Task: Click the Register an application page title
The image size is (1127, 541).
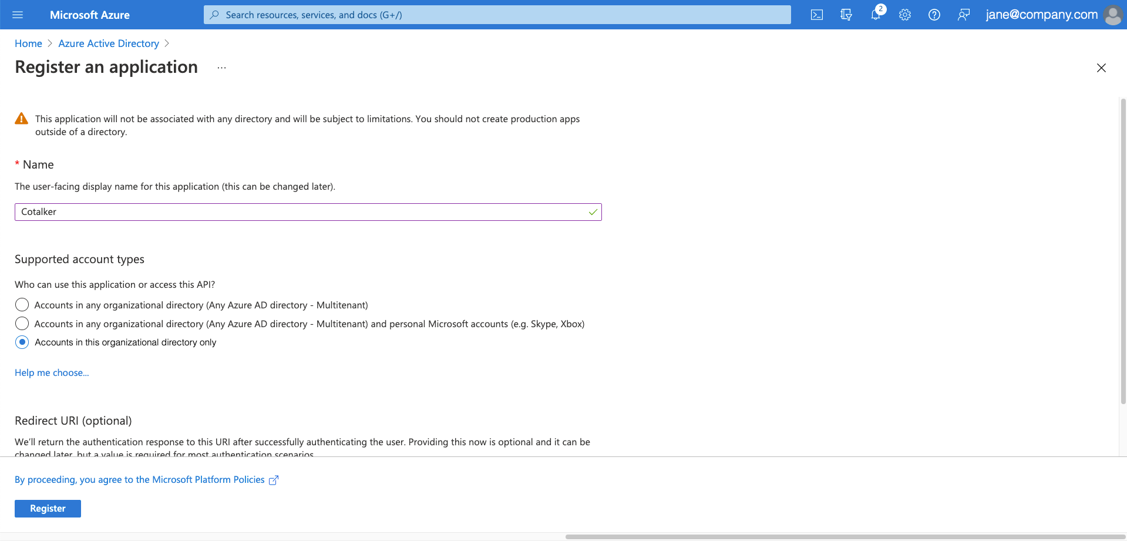Action: point(106,67)
